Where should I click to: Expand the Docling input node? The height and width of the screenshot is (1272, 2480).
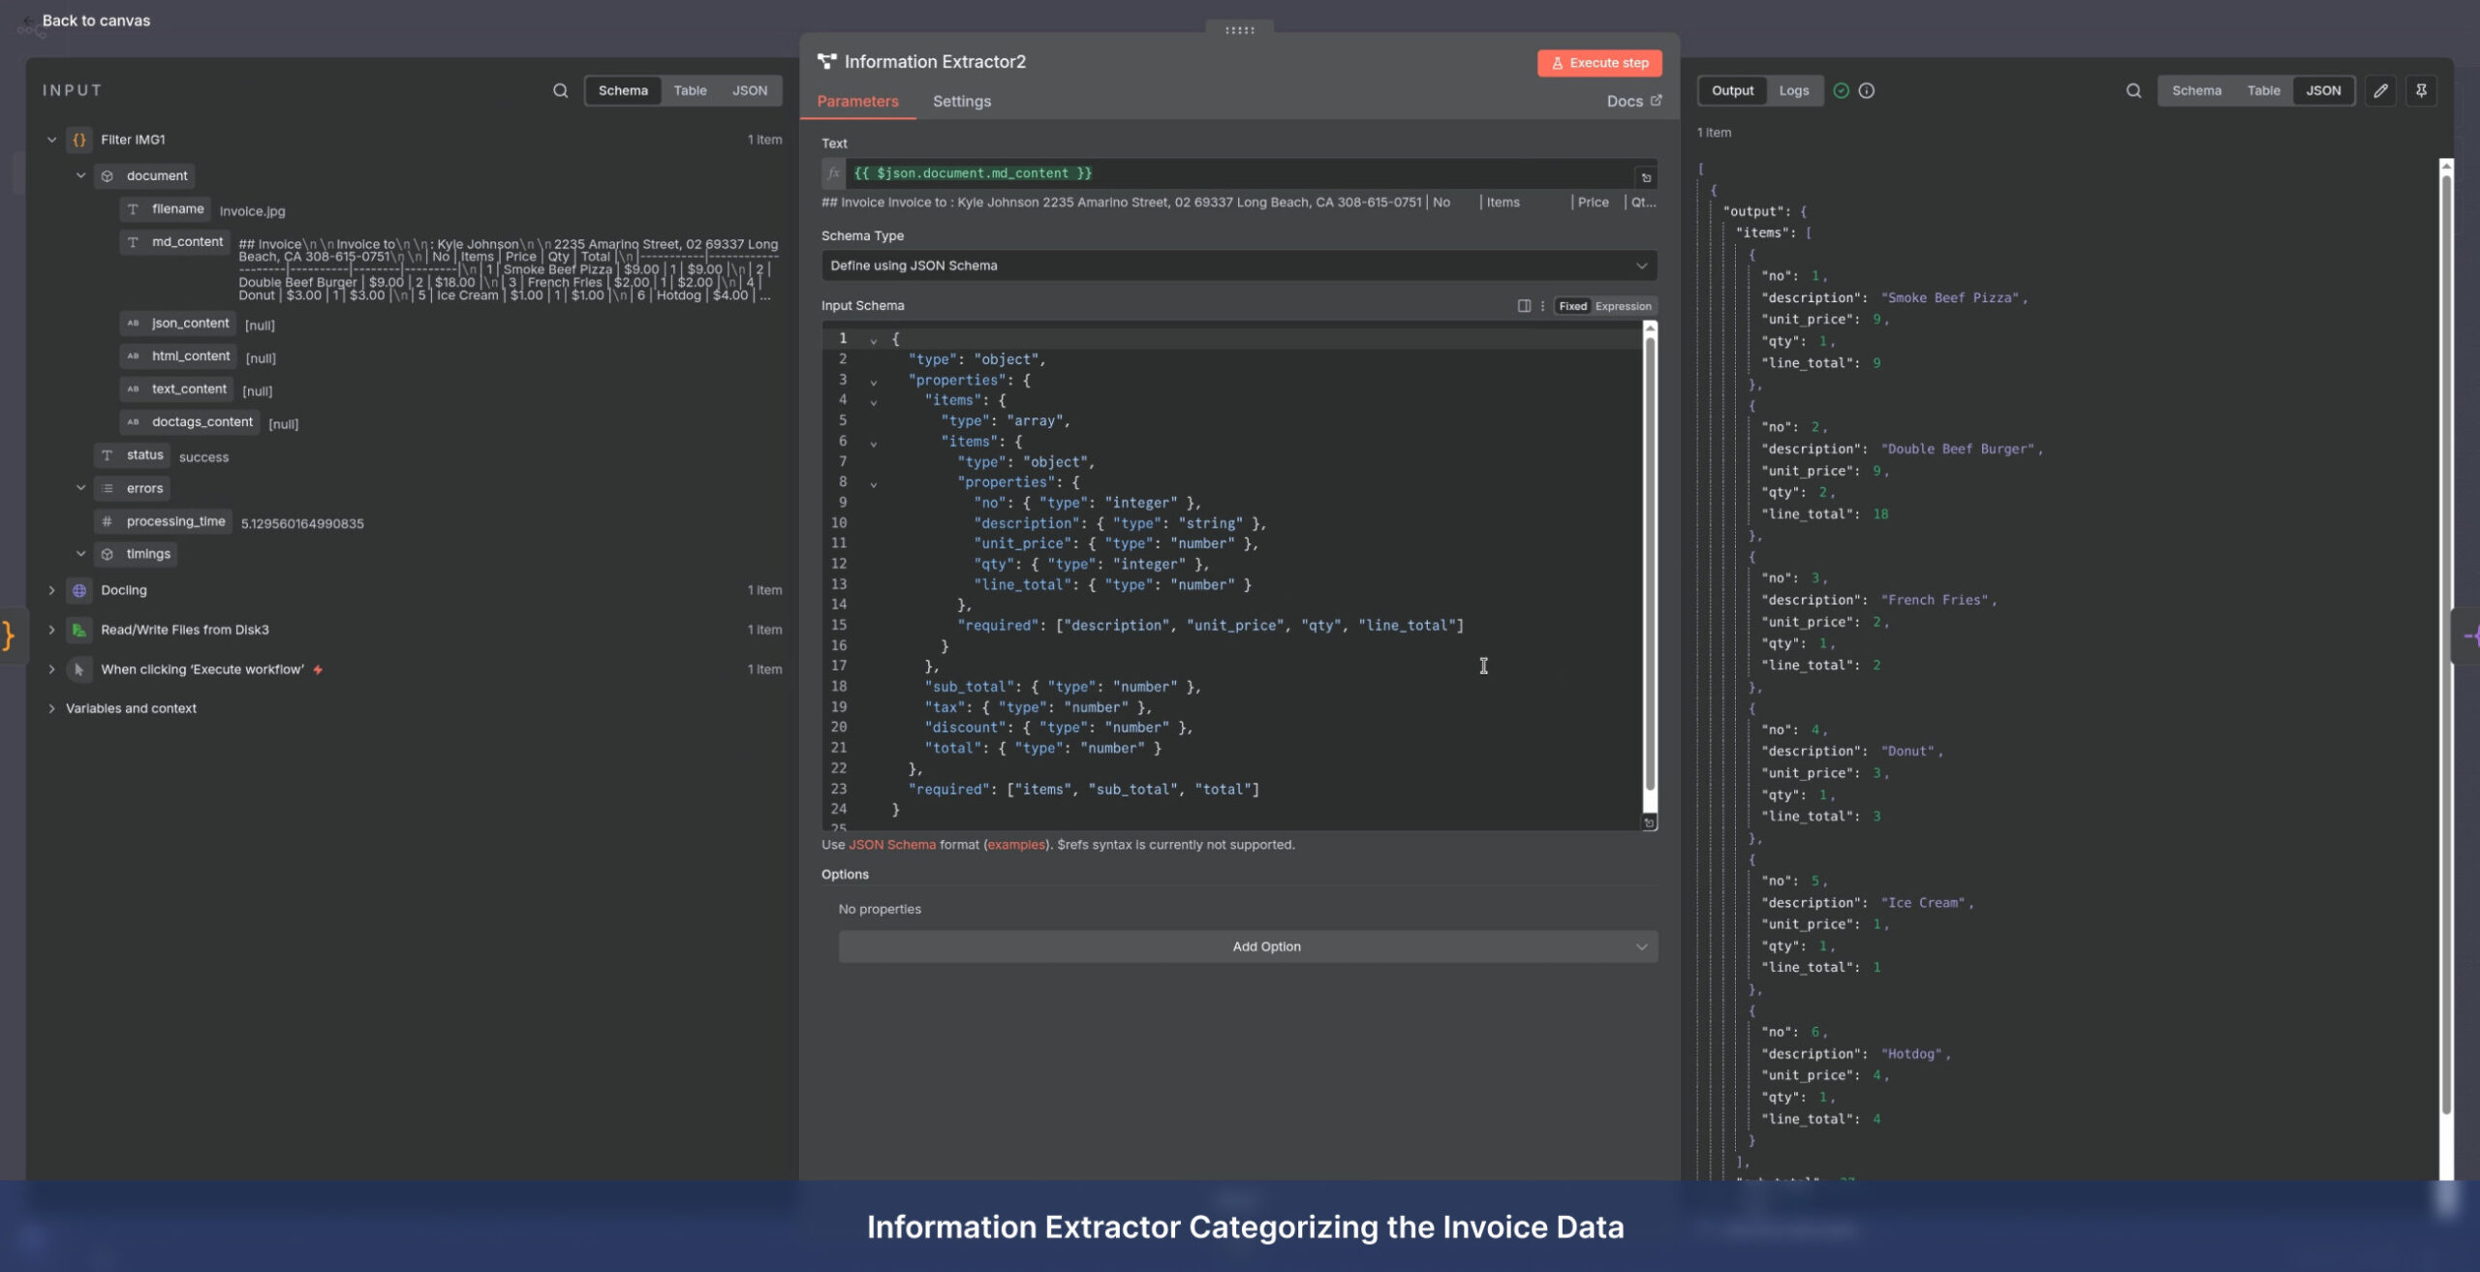[x=51, y=590]
